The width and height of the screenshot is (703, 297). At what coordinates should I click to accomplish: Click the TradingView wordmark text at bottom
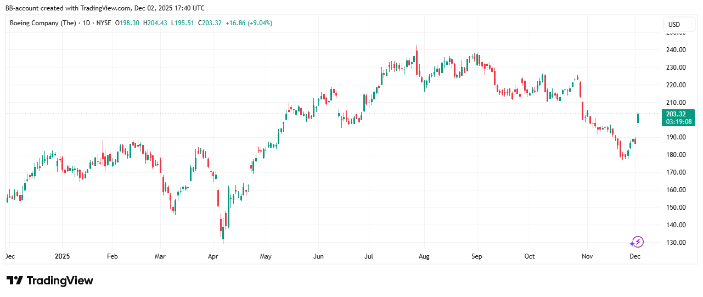point(60,281)
